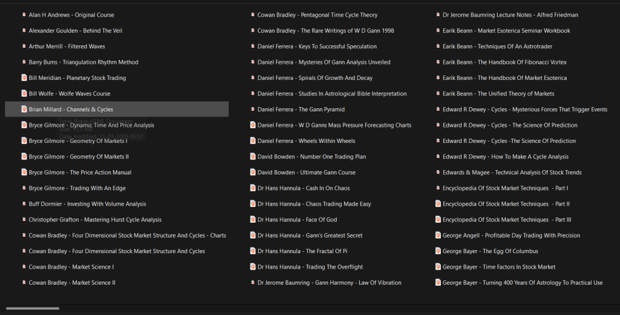Select Dr Jerome Baumring Lecture Notes - Alfred Friedman

click(x=510, y=15)
